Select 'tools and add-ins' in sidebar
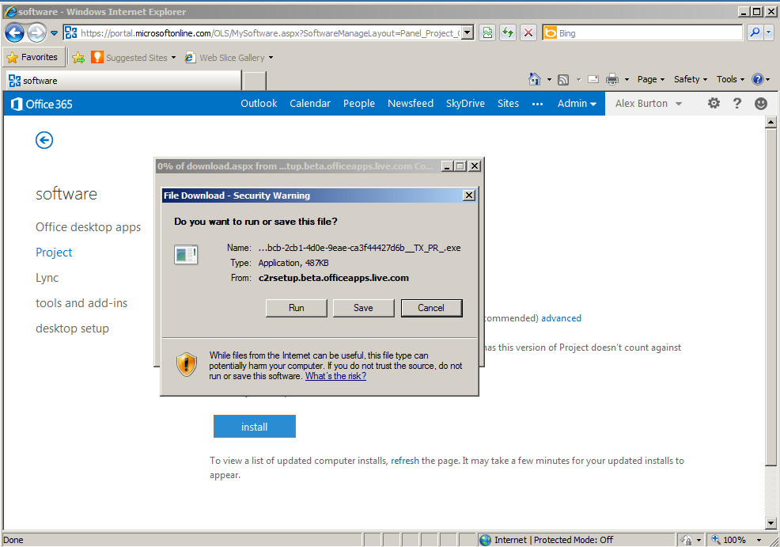 click(81, 303)
